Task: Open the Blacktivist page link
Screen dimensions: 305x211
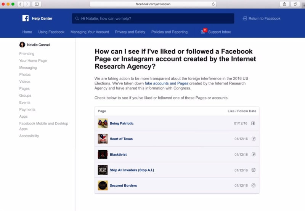Action: [118, 155]
